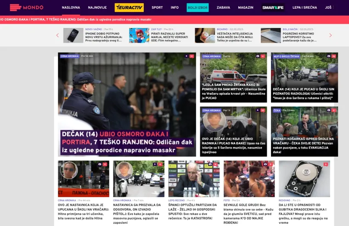
Task: Open 'Da li ste u opasnosti od gubitka' headline
Action: 303,214
